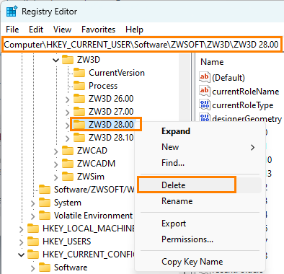Image resolution: width=284 pixels, height=274 pixels.
Task: Click the ZWSim folder icon
Action: tap(68, 177)
